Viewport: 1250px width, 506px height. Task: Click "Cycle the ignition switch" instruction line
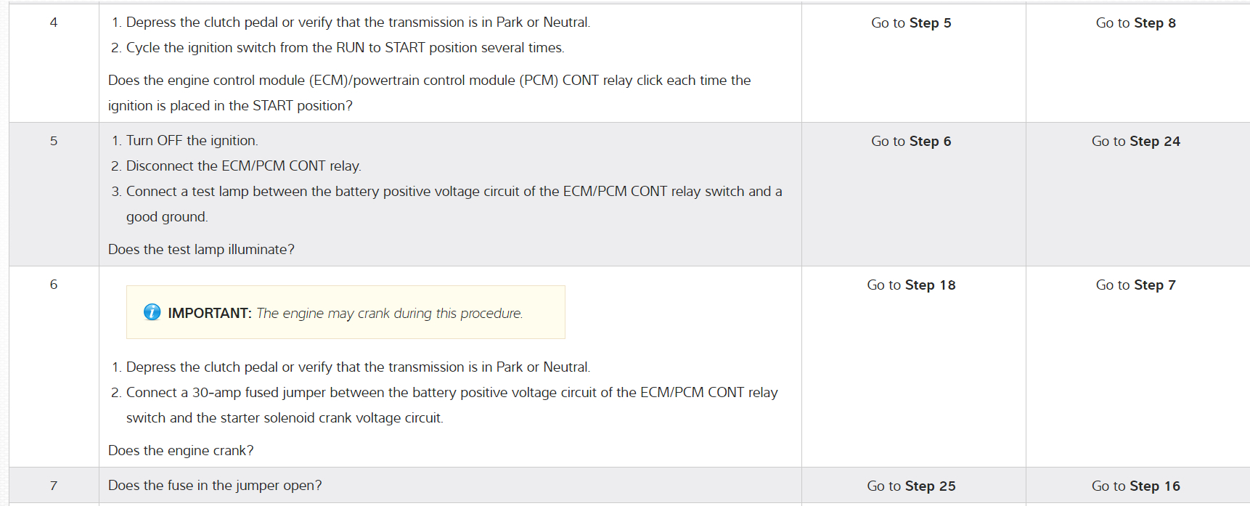coord(345,48)
